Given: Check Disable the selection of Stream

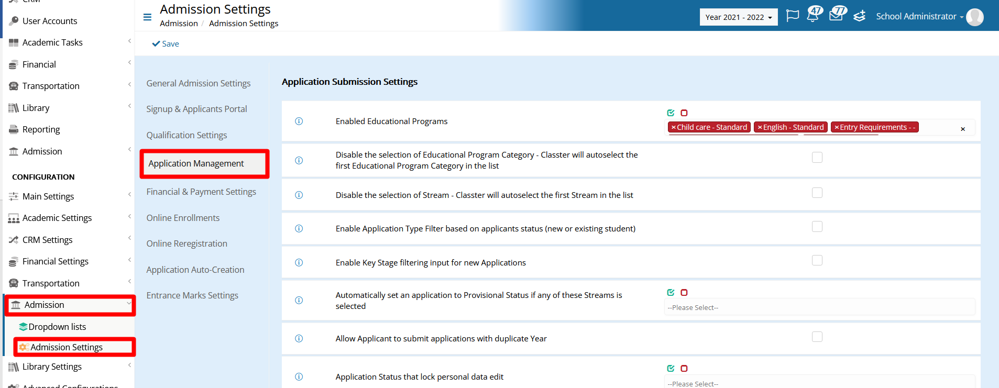Looking at the screenshot, I should point(817,193).
